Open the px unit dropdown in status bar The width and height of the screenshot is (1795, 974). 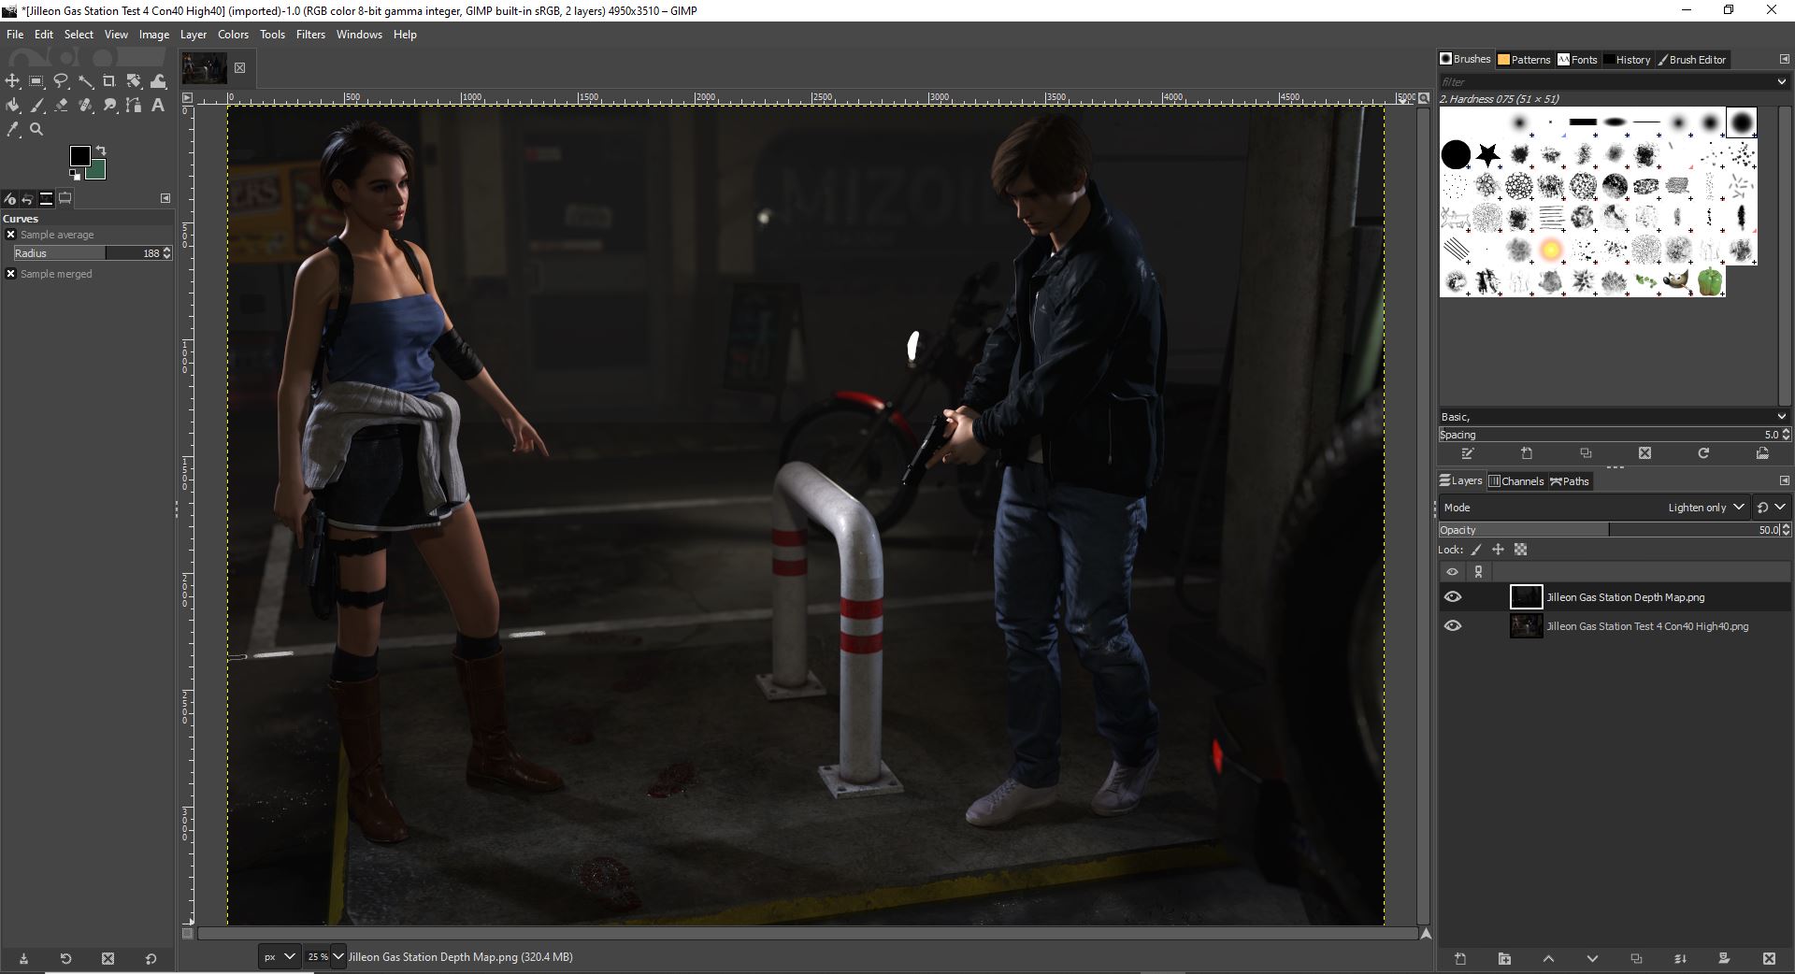click(279, 957)
